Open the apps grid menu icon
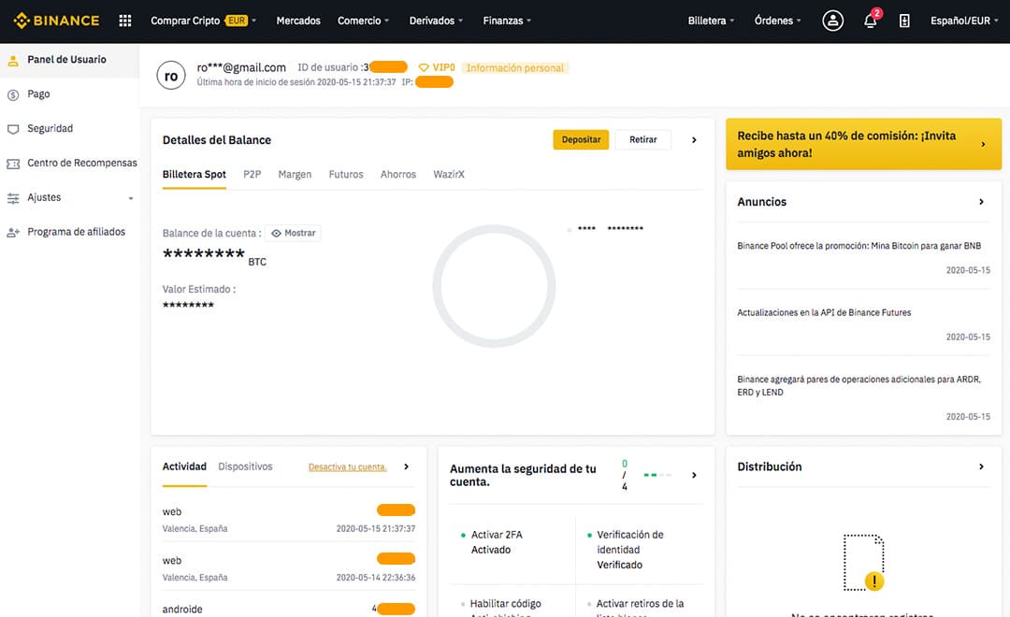This screenshot has width=1010, height=617. [x=125, y=21]
